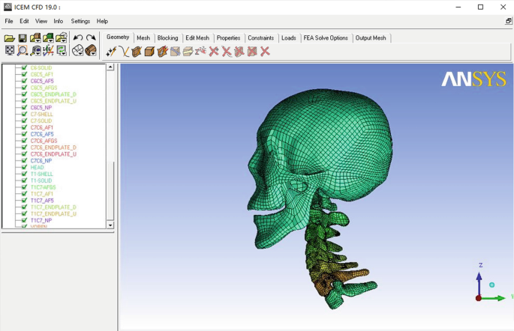This screenshot has width=514, height=331.
Task: Click the tree scrollbar up arrow
Action: pyautogui.click(x=110, y=67)
